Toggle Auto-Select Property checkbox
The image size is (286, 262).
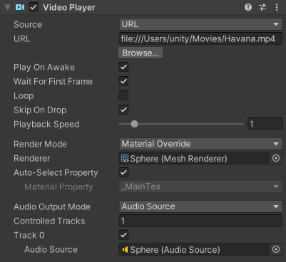[123, 172]
